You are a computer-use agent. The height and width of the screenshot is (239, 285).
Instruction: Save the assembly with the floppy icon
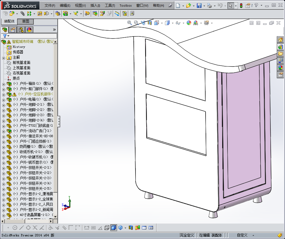pos(199,6)
